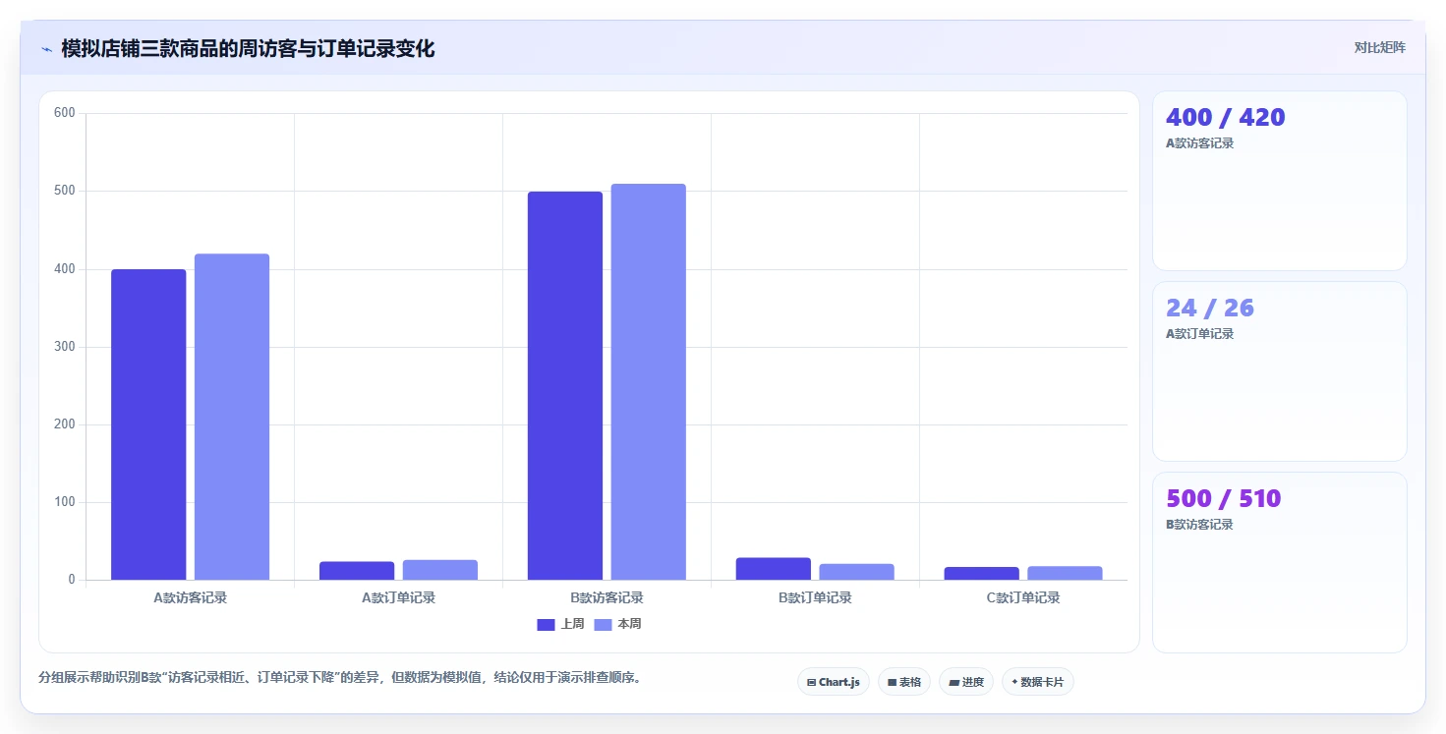This screenshot has height=734, width=1446.
Task: Select the 表格 chip
Action: (x=904, y=682)
